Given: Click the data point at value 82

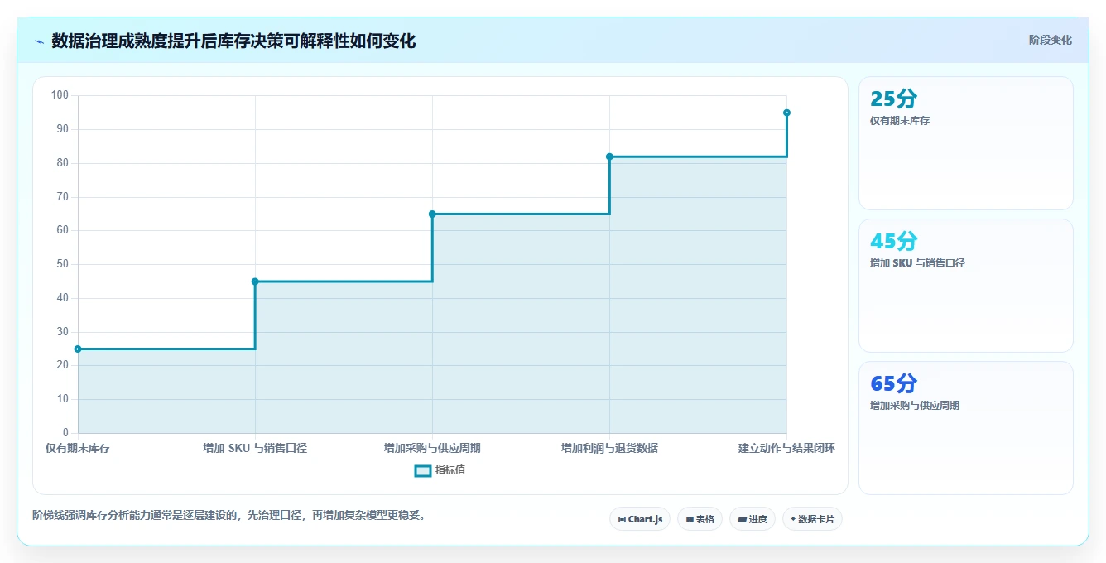Looking at the screenshot, I should 609,156.
